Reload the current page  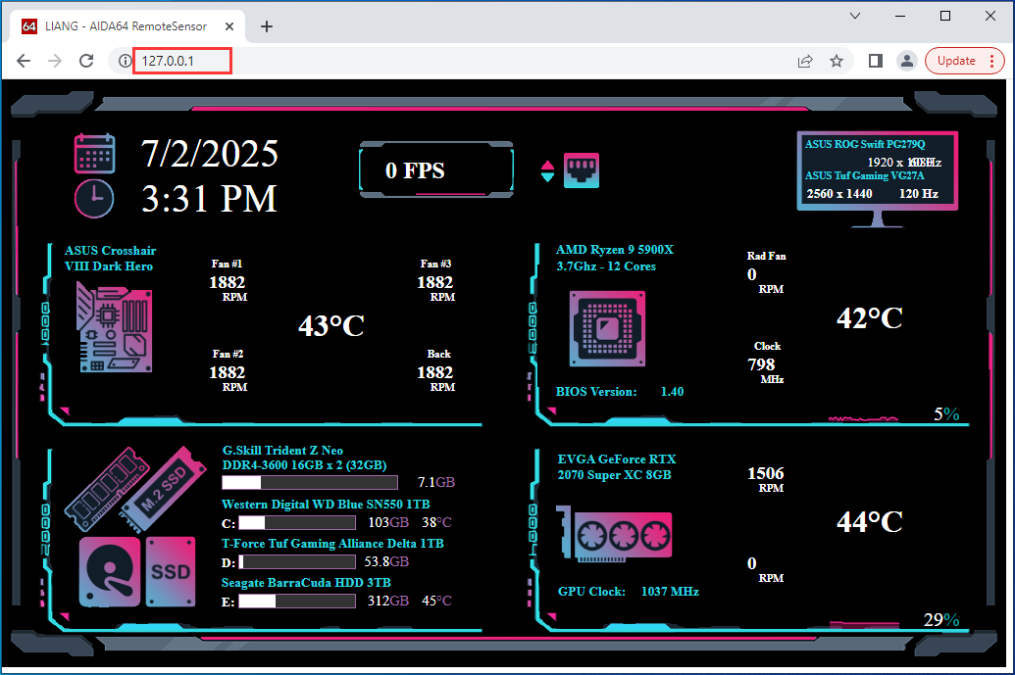pos(86,61)
